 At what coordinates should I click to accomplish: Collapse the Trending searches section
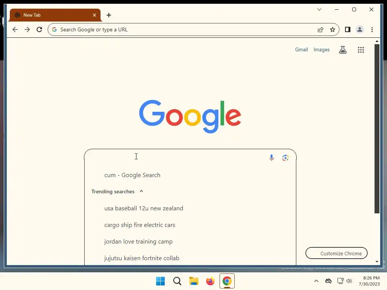(x=141, y=191)
